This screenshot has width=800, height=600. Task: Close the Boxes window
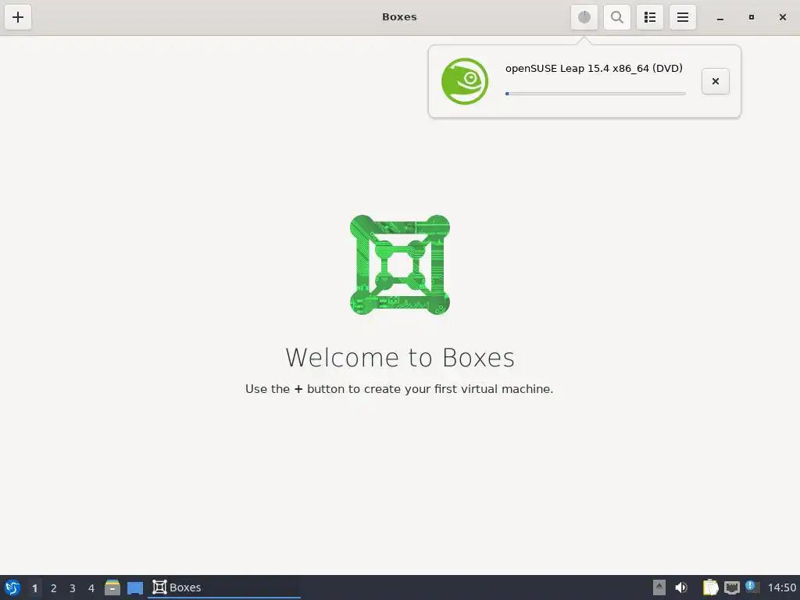coord(782,17)
